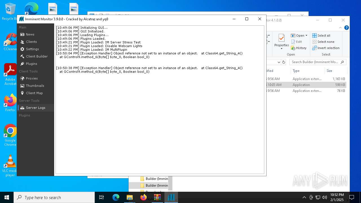Click the 'Plugin Loaded: IM MultiPlugin' log line
361x203 pixels.
(x=91, y=50)
